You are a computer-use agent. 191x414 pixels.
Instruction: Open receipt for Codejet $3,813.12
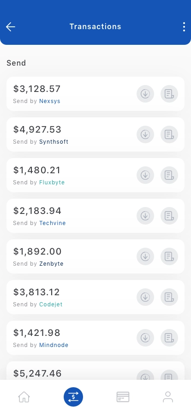pos(169,297)
